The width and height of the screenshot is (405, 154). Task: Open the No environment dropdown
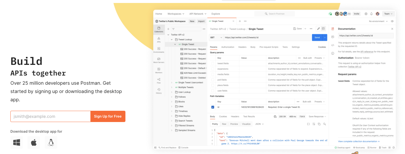click(x=378, y=21)
